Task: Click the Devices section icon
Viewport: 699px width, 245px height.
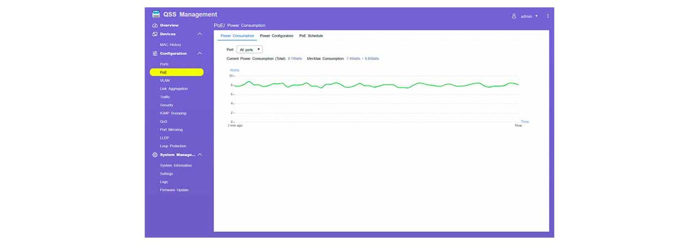Action: tap(155, 34)
